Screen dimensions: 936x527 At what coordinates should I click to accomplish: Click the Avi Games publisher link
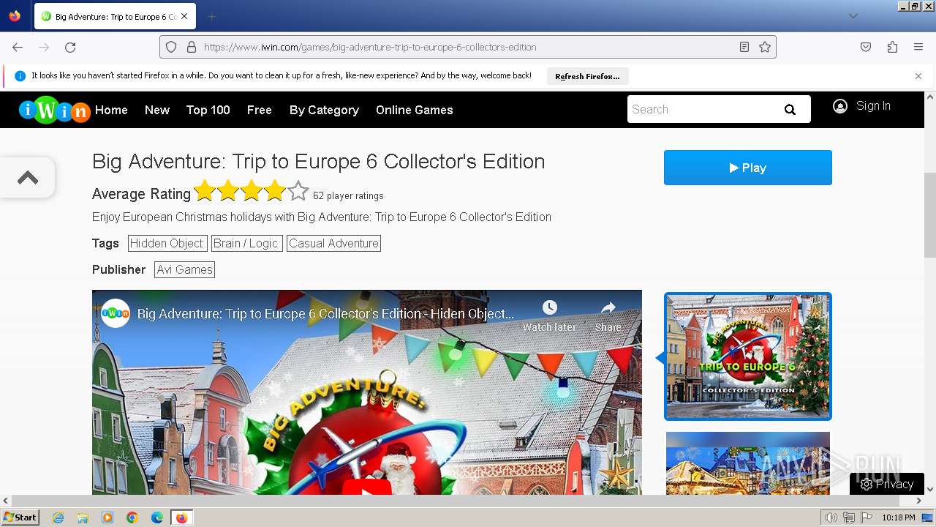tap(184, 269)
